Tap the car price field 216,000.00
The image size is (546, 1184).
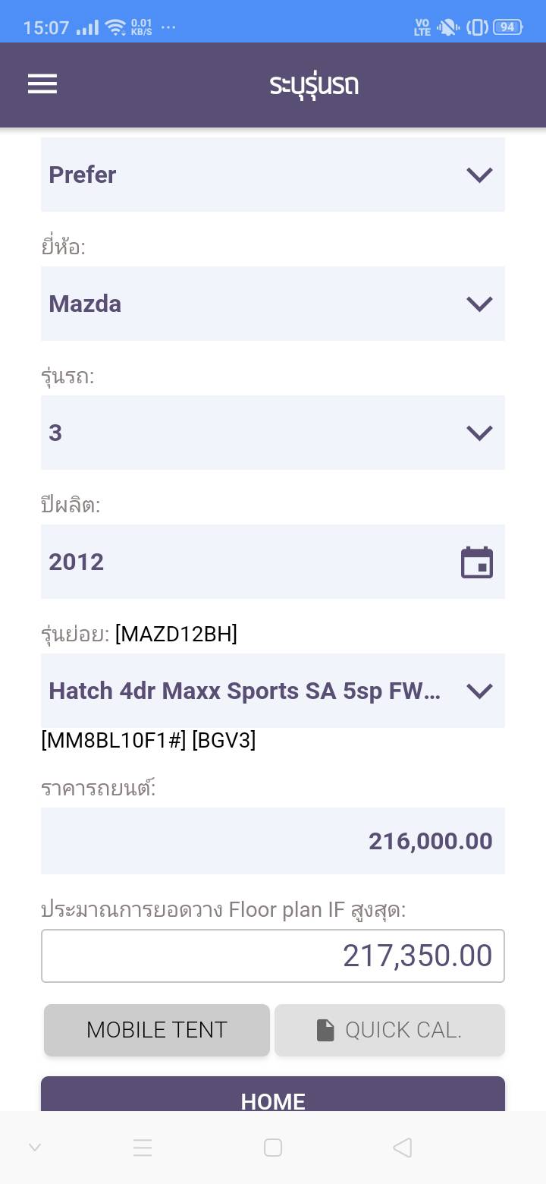tap(273, 841)
